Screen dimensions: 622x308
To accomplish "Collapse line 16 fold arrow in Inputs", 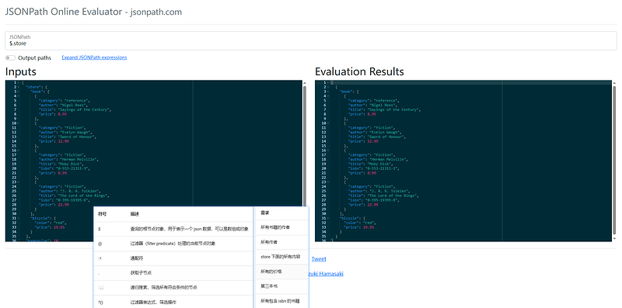I will (x=18, y=151).
